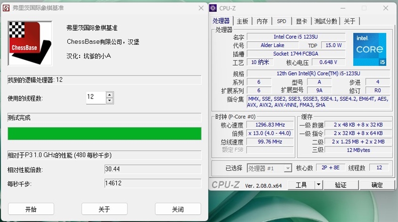Open the SPD tab in CPU-Z
The image size is (398, 222).
click(282, 21)
